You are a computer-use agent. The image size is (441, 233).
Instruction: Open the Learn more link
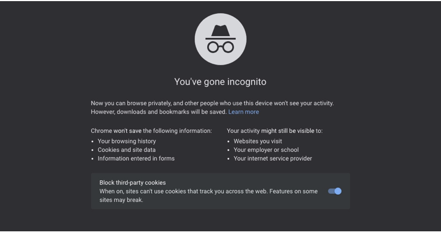click(x=244, y=112)
